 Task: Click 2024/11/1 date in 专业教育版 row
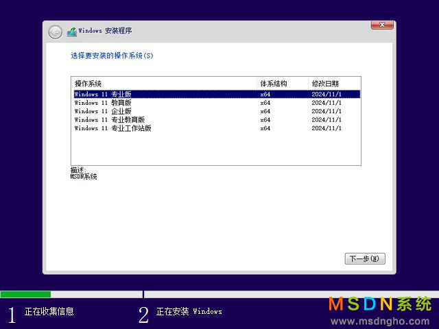[x=327, y=120]
